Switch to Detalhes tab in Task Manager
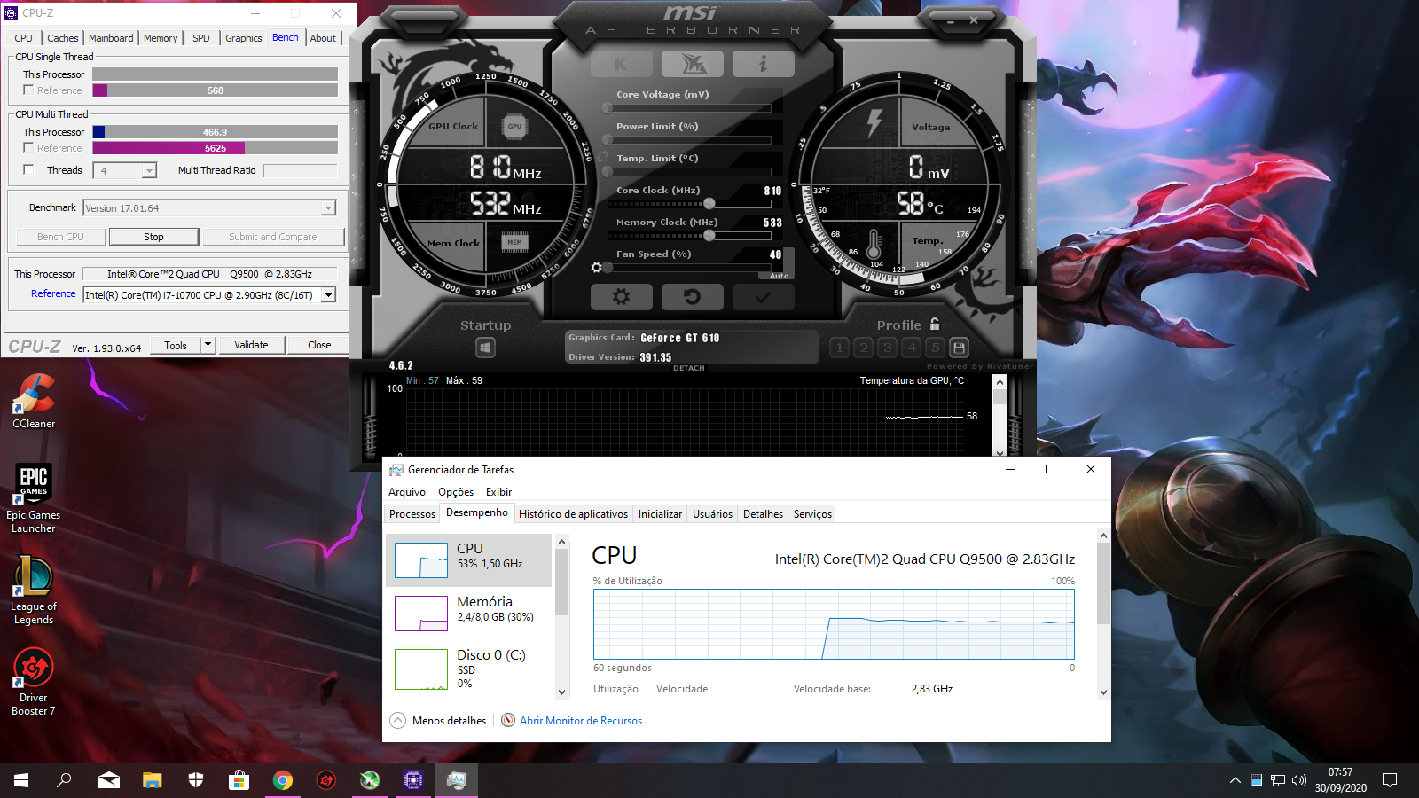Image resolution: width=1419 pixels, height=798 pixels. tap(763, 514)
